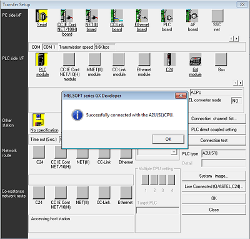
Task: Open the dropdown arrow below the message dialog
Action: click(x=174, y=152)
